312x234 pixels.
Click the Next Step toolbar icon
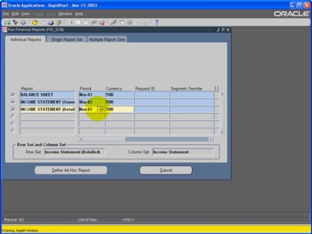(x=43, y=23)
